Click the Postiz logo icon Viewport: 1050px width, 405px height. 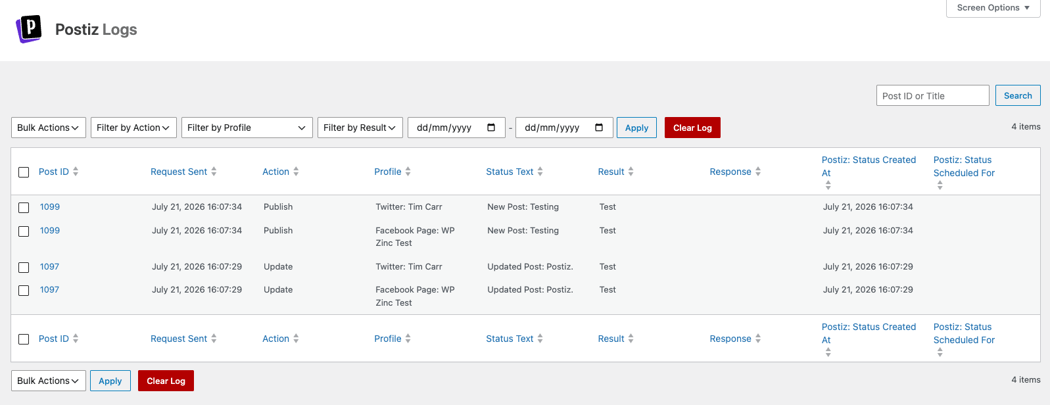point(29,29)
